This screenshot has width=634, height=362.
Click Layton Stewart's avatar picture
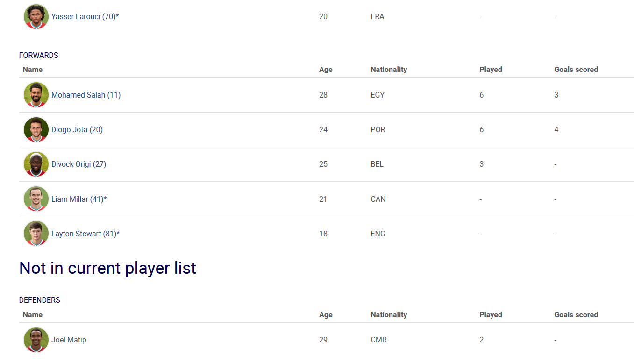[36, 234]
